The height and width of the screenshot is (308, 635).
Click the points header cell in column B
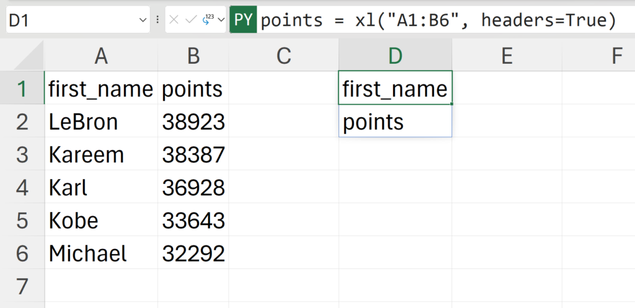pos(193,89)
